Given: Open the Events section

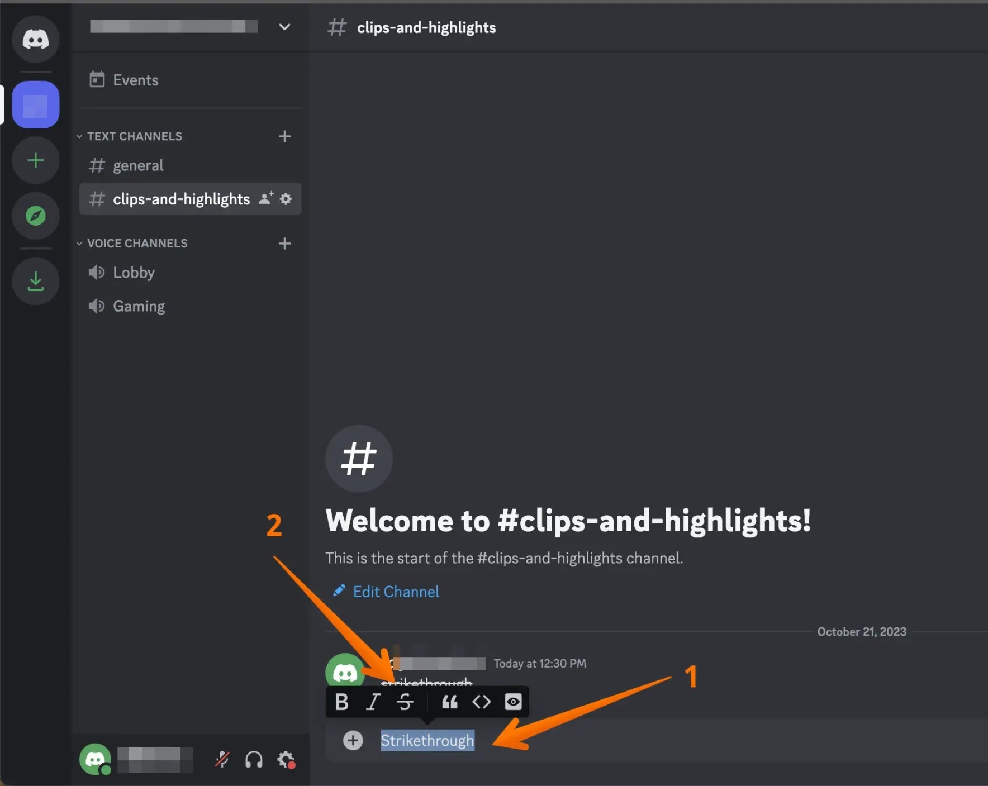Looking at the screenshot, I should tap(135, 80).
